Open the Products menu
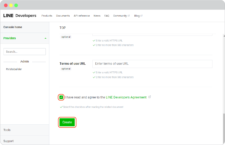 [x=47, y=16]
